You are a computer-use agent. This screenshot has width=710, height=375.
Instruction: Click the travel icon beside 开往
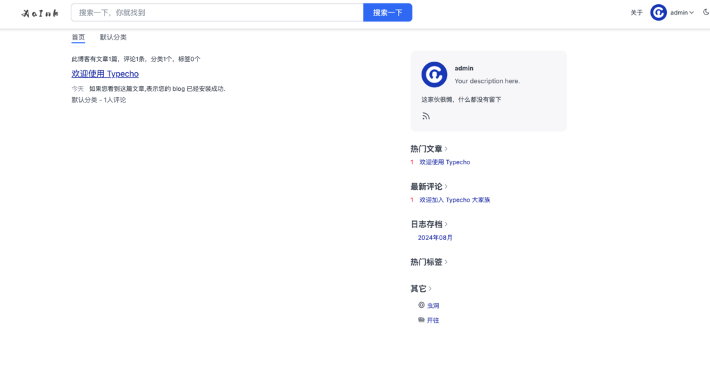[x=421, y=320]
